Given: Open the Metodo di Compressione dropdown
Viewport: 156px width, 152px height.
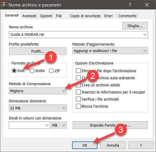Looking at the screenshot, I should tap(38, 91).
